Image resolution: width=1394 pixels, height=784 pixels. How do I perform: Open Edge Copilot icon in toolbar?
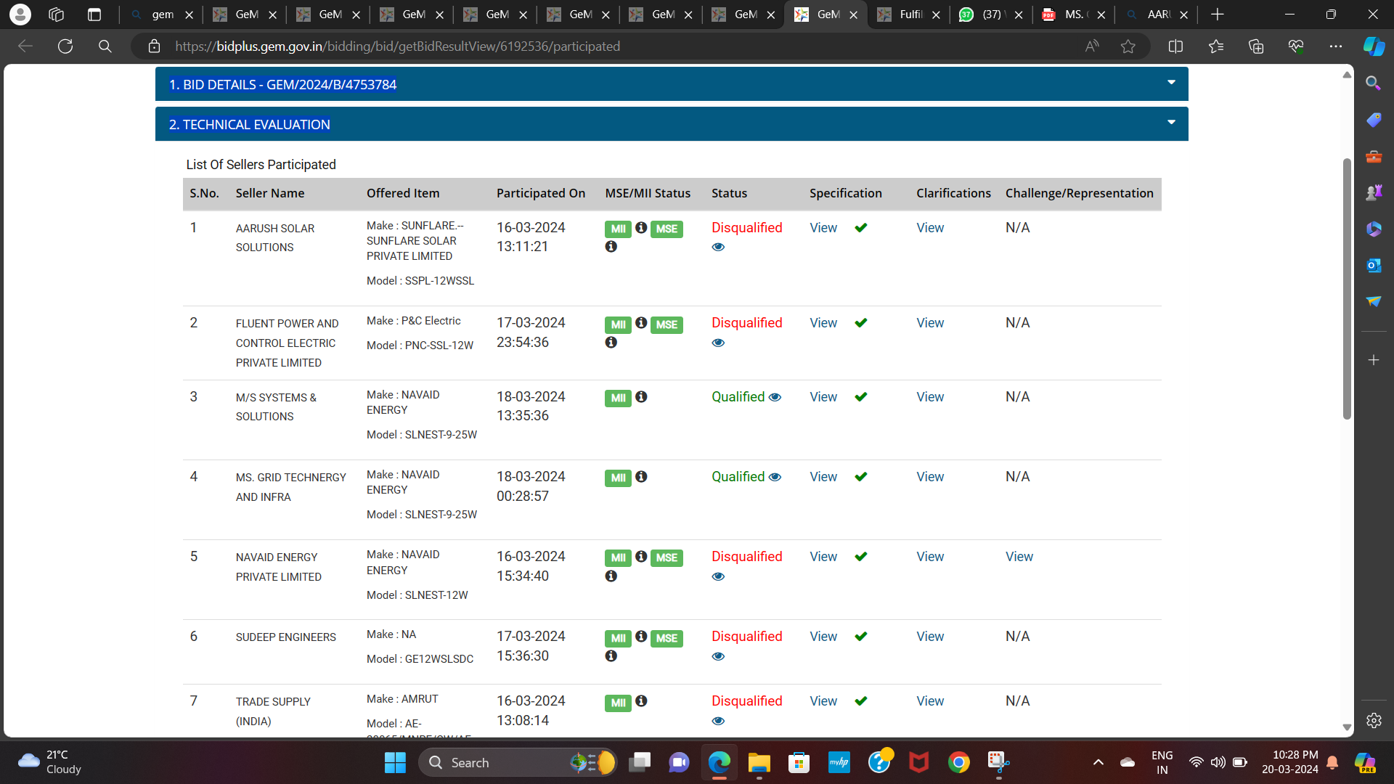pyautogui.click(x=1374, y=46)
